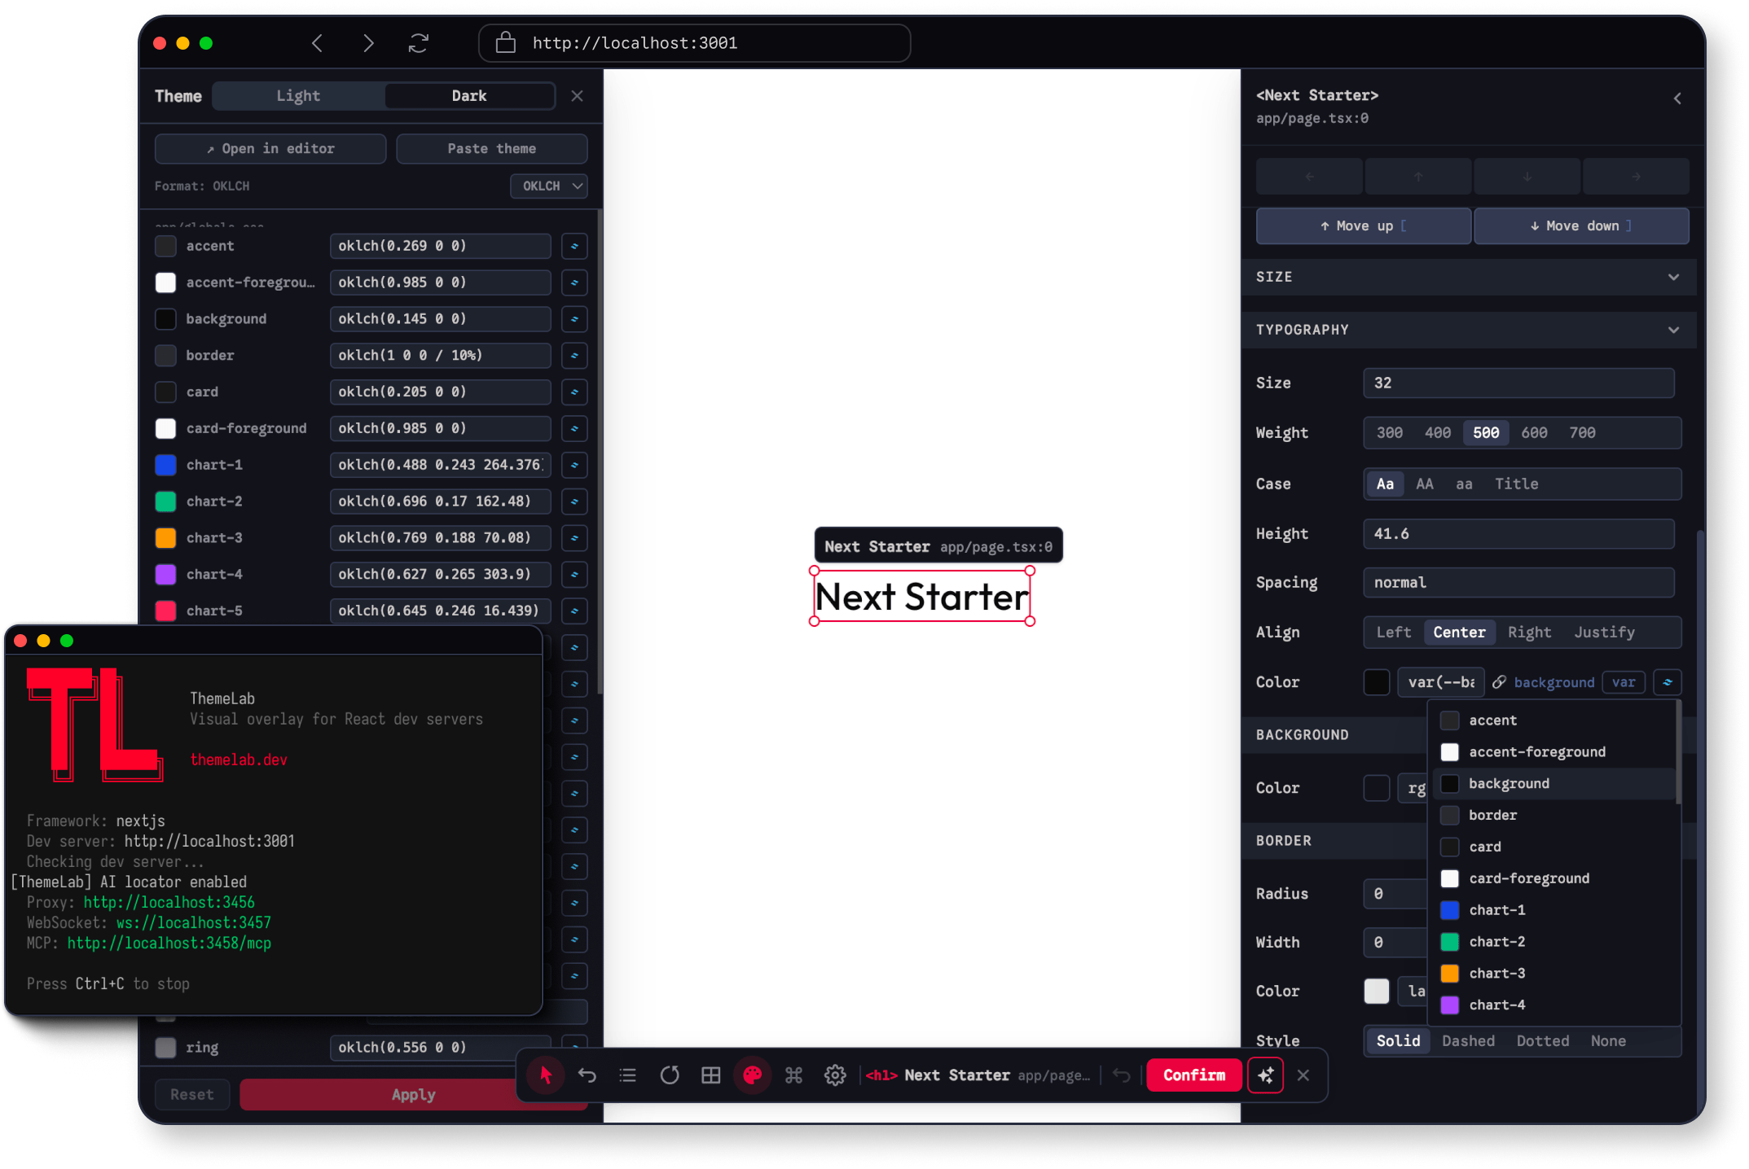The width and height of the screenshot is (1749, 1169).
Task: Open the settings gear in bottom toolbar
Action: pyautogui.click(x=835, y=1075)
